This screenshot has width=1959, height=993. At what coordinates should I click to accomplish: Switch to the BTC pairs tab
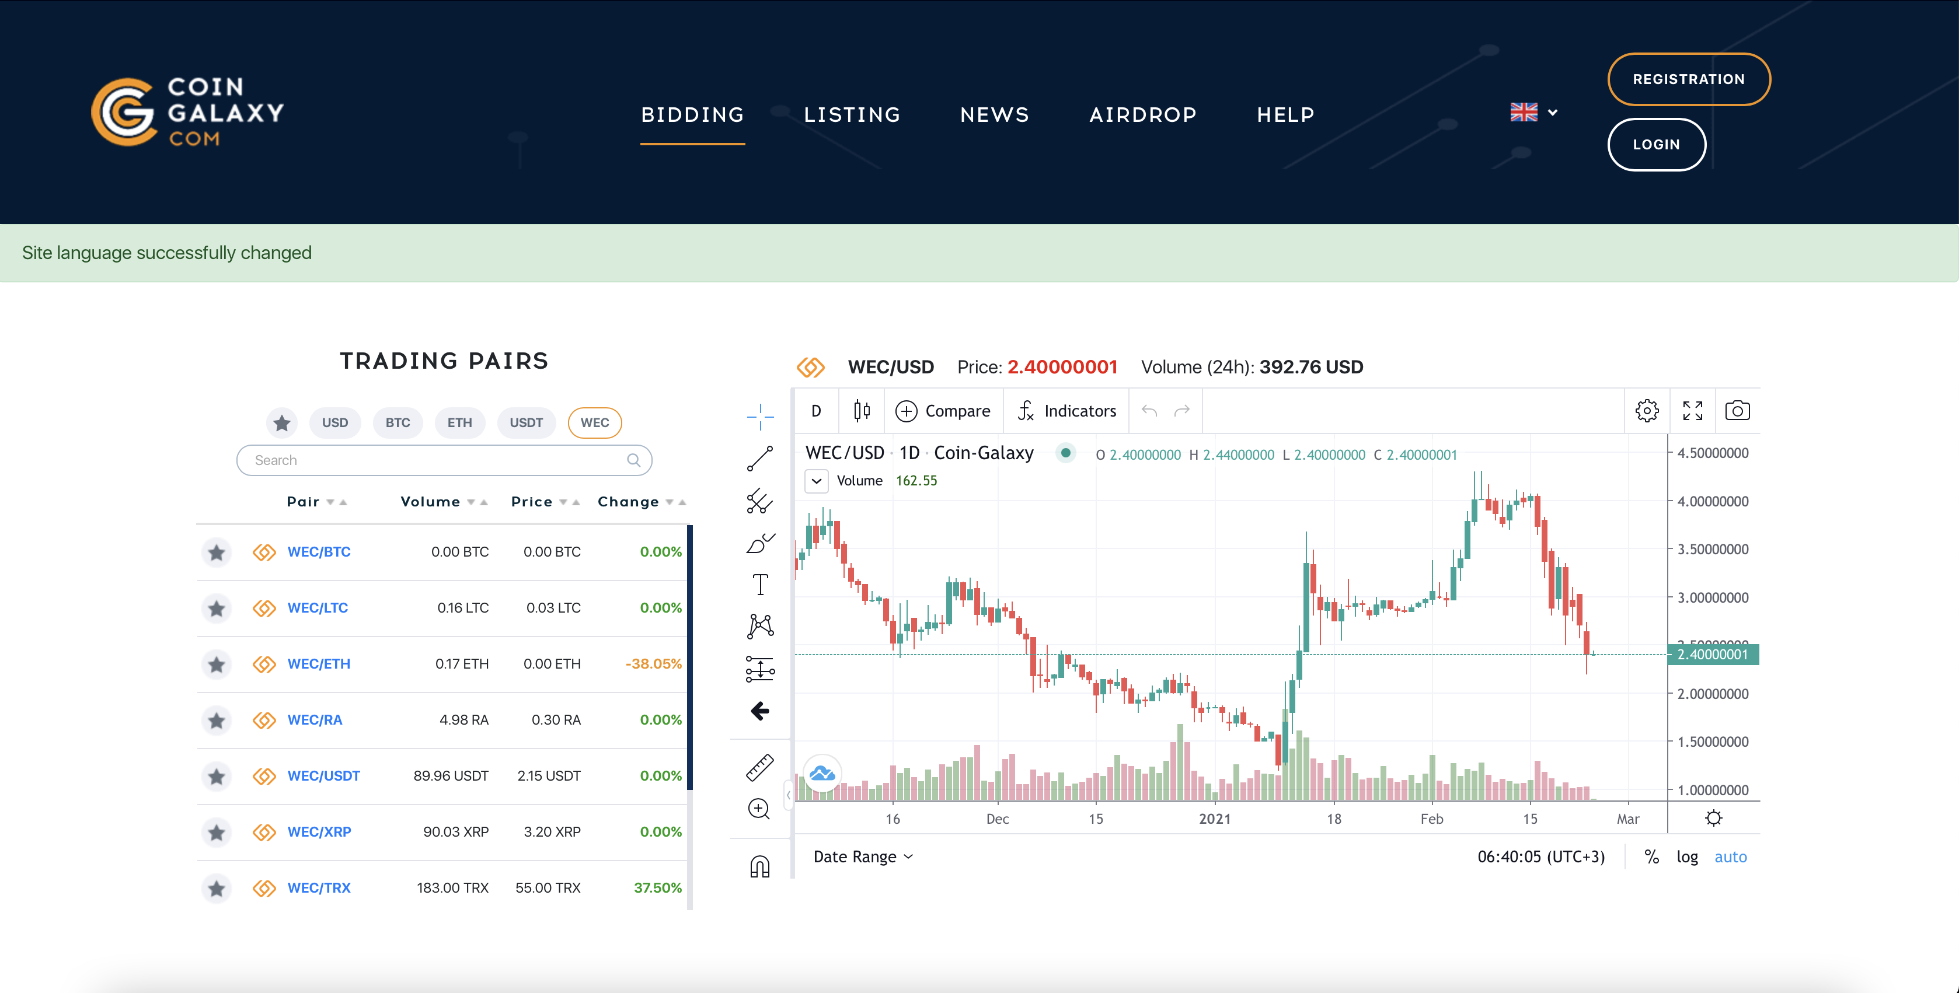click(397, 423)
